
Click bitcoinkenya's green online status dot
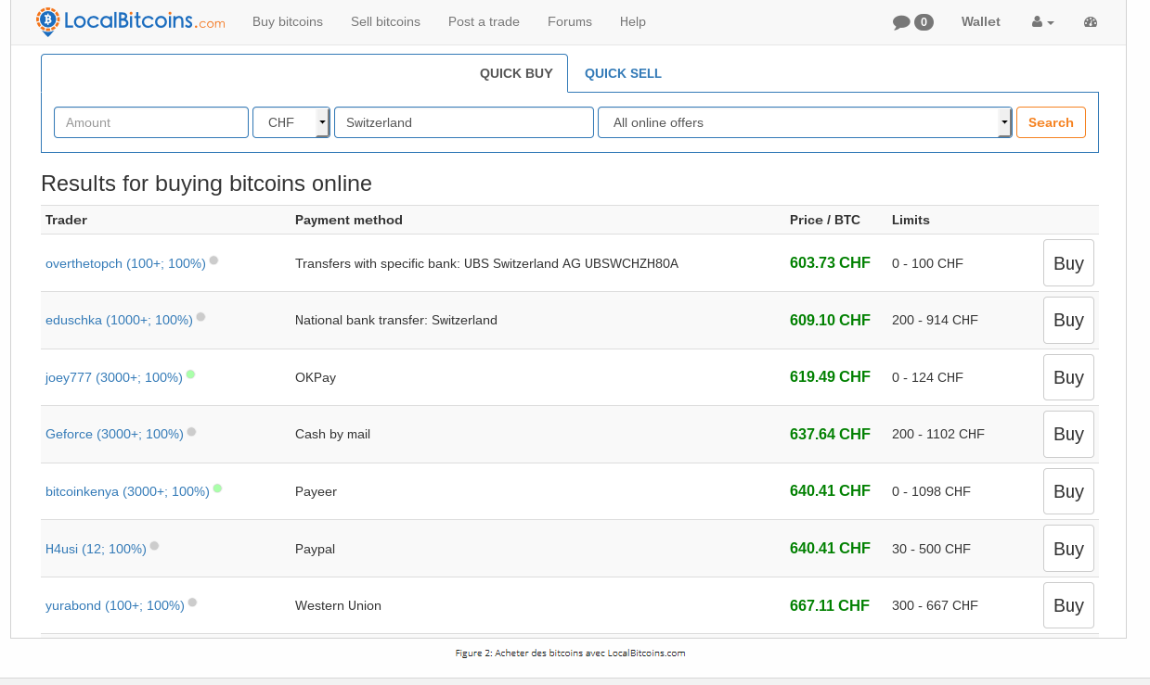pyautogui.click(x=217, y=488)
